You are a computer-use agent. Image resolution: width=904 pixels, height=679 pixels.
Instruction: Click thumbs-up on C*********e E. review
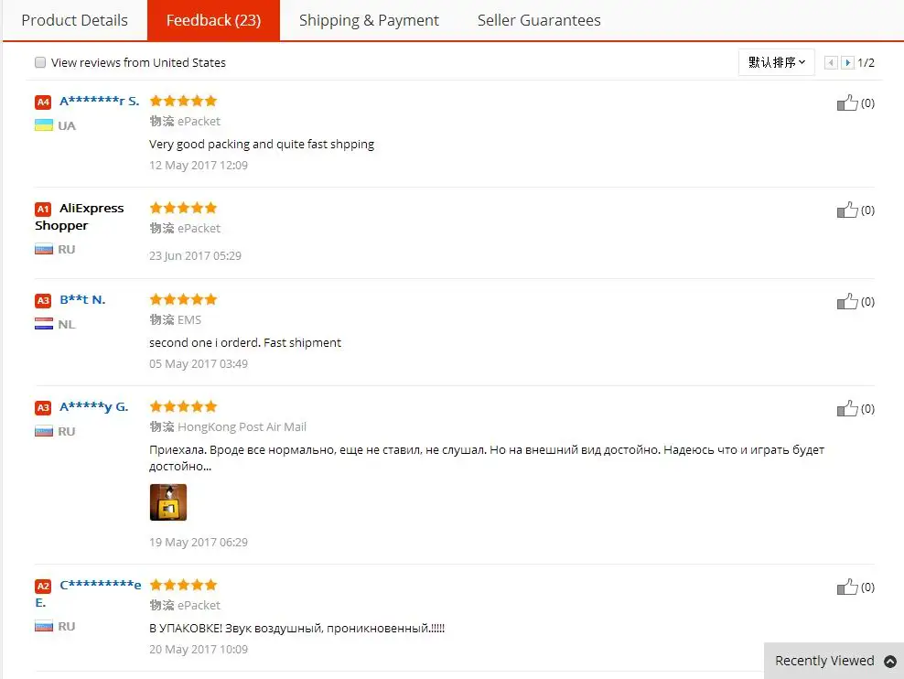click(847, 587)
